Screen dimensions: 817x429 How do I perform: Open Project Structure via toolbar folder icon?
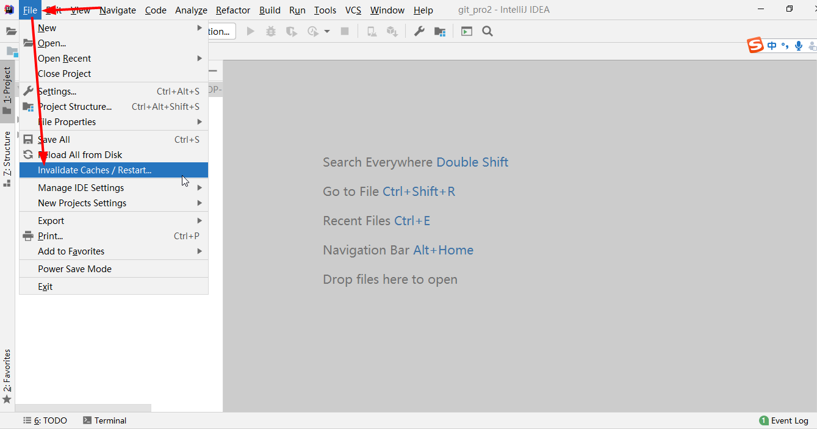[440, 31]
